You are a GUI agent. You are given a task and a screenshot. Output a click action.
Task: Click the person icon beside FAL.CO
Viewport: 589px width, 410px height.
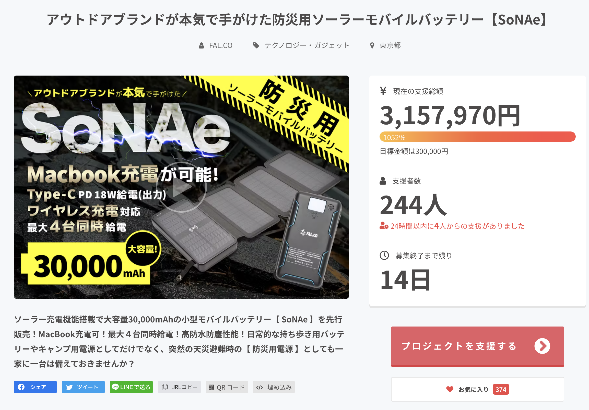(201, 46)
